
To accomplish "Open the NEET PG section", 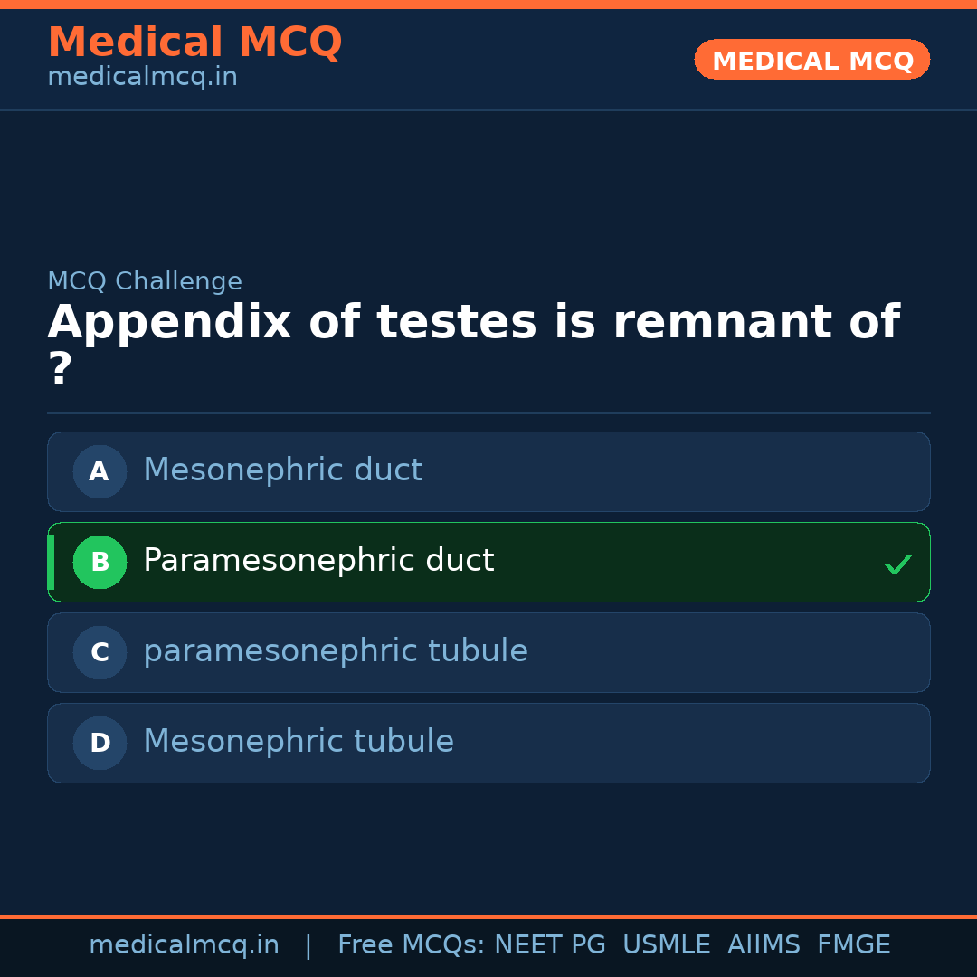I will 549,944.
